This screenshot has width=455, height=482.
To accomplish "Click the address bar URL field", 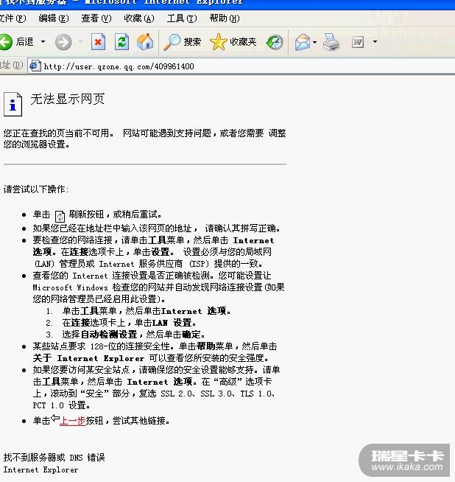I will (x=241, y=66).
